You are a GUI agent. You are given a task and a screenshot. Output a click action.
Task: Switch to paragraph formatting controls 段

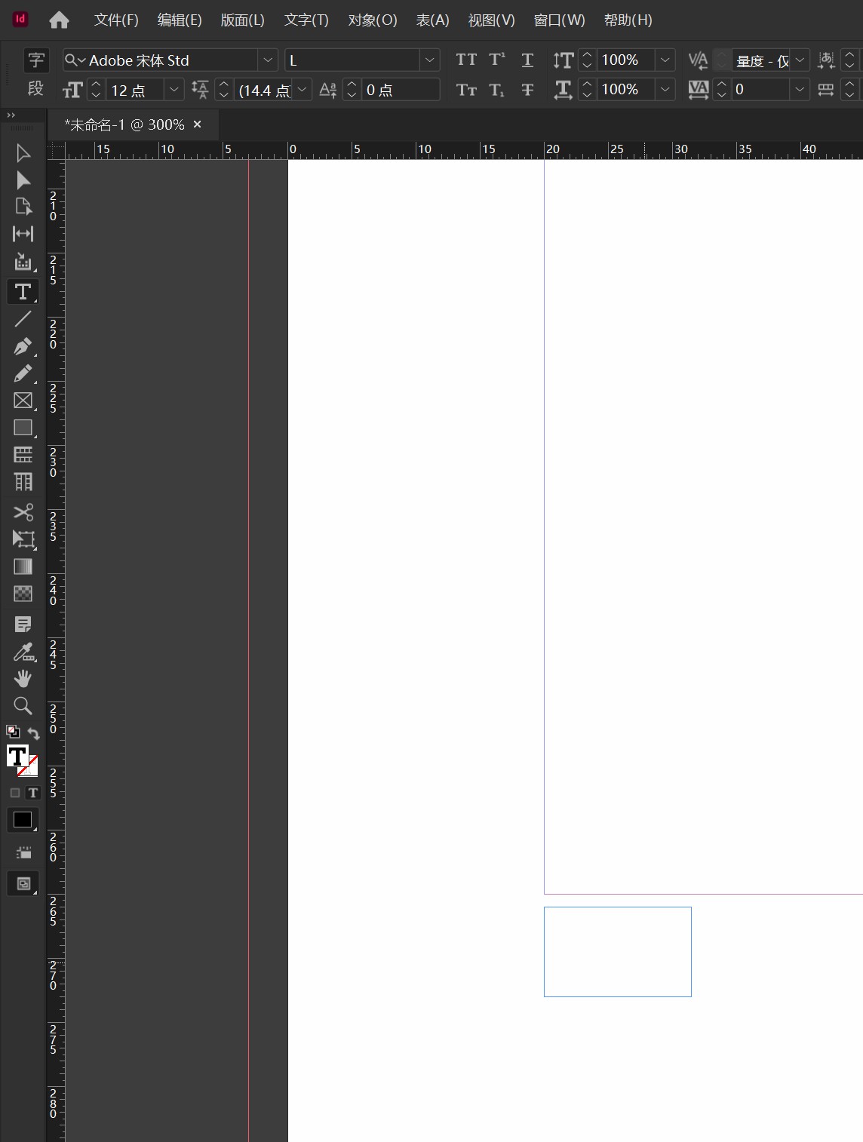[35, 89]
